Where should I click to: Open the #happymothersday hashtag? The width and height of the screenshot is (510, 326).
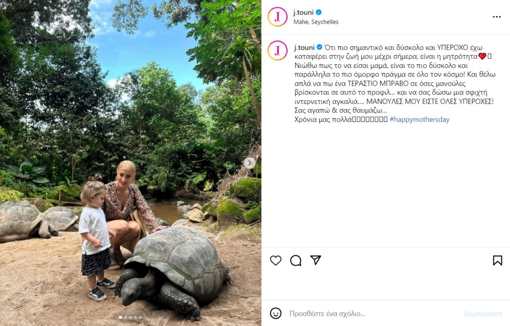[x=419, y=120]
